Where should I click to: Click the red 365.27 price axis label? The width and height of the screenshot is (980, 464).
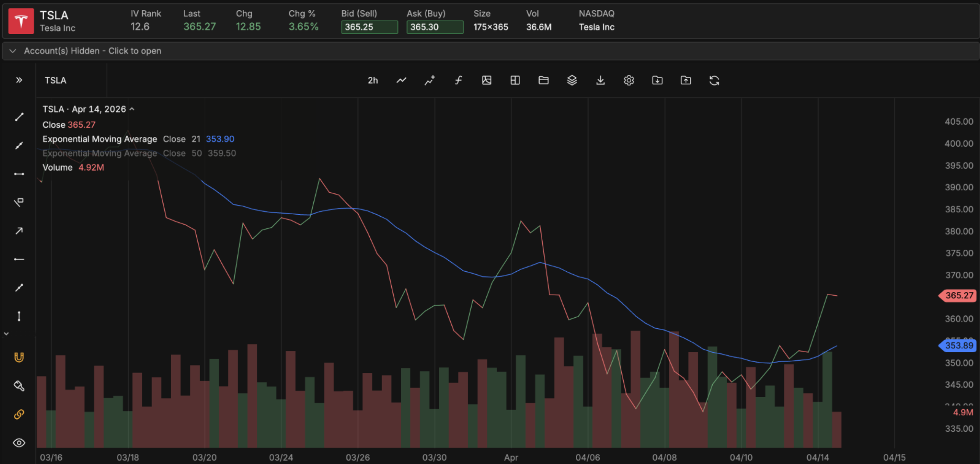coord(958,295)
